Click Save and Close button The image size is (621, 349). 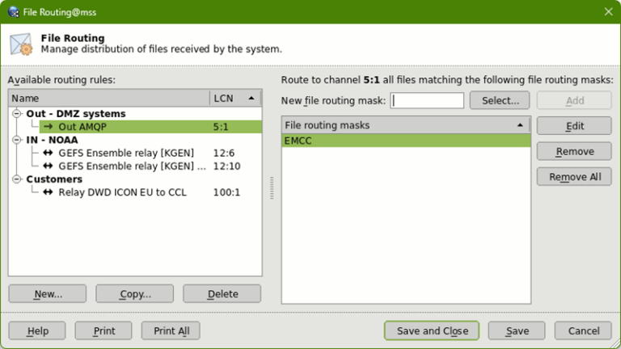click(x=432, y=330)
